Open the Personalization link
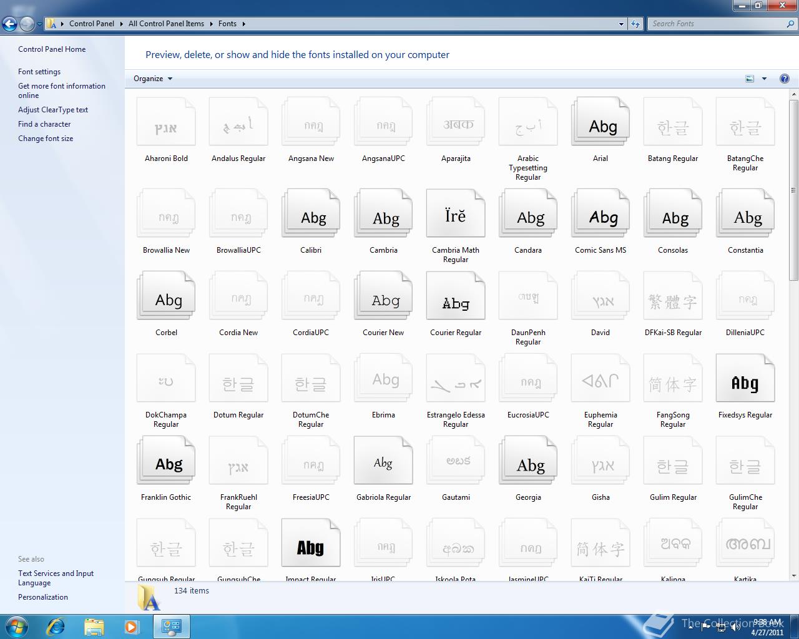The height and width of the screenshot is (639, 799). click(43, 597)
